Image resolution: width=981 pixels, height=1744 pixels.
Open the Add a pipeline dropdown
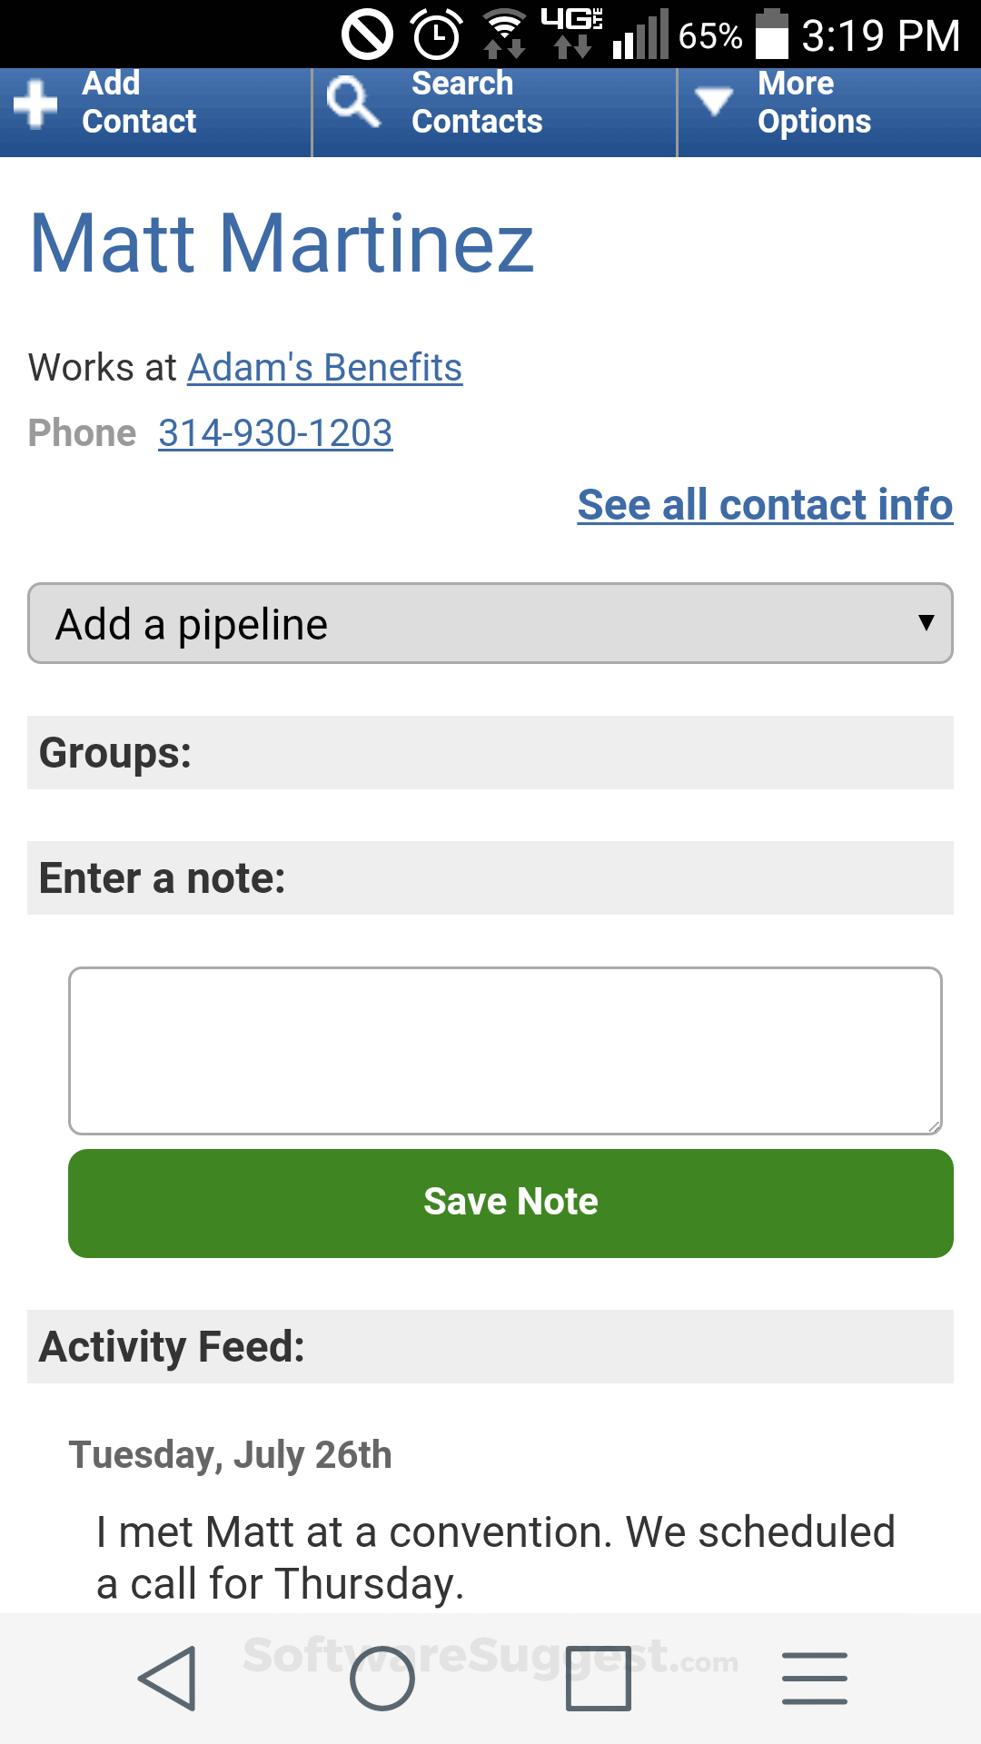(x=490, y=623)
